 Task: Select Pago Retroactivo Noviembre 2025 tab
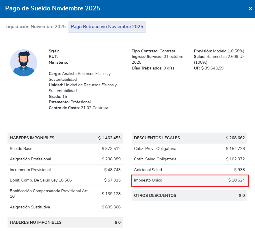[107, 27]
